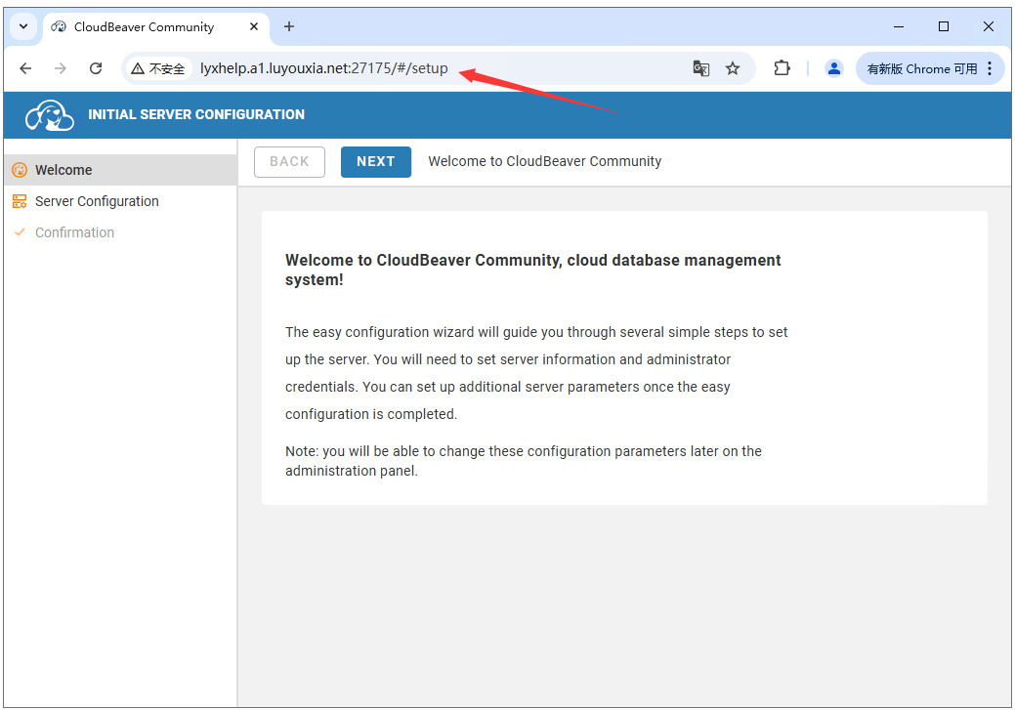The height and width of the screenshot is (710, 1015).
Task: Close the CloudBeaver Community tab
Action: coord(254,26)
